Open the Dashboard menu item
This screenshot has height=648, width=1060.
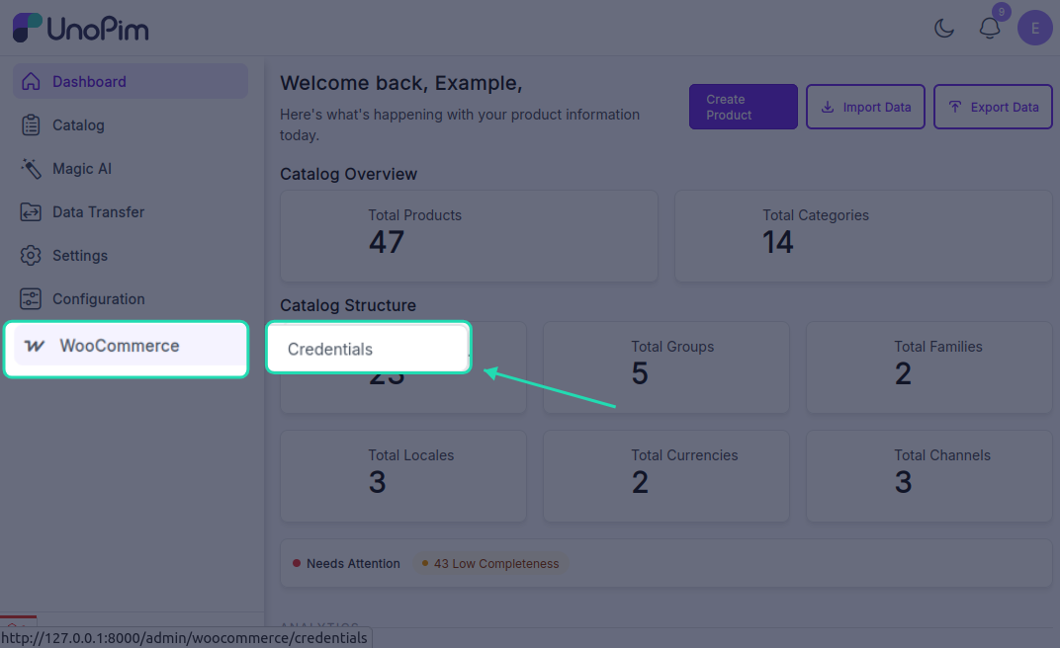coord(131,81)
